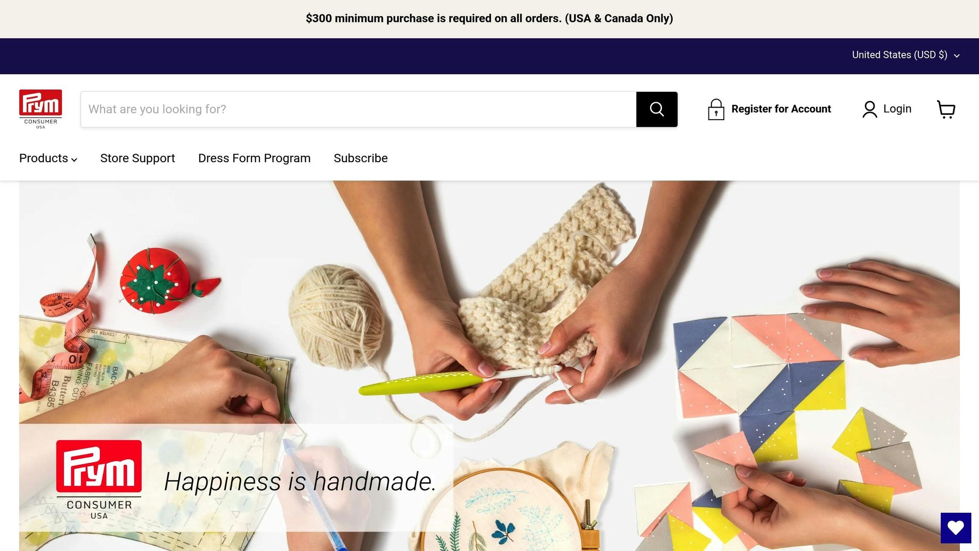Click the Prym logo on hero banner

[x=99, y=480]
